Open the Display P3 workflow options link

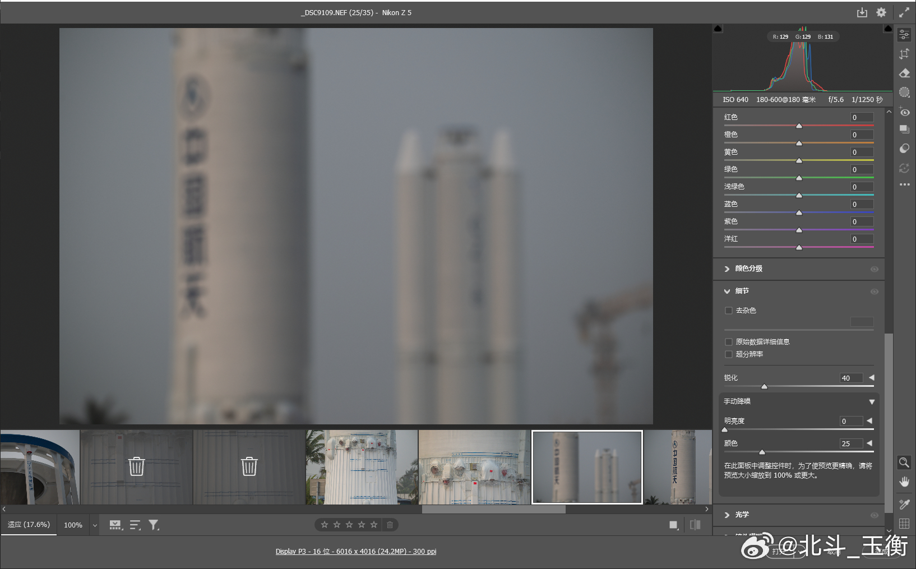[x=355, y=552]
